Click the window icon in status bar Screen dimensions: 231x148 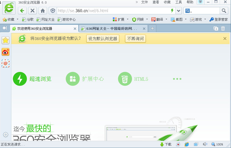(x=196, y=144)
